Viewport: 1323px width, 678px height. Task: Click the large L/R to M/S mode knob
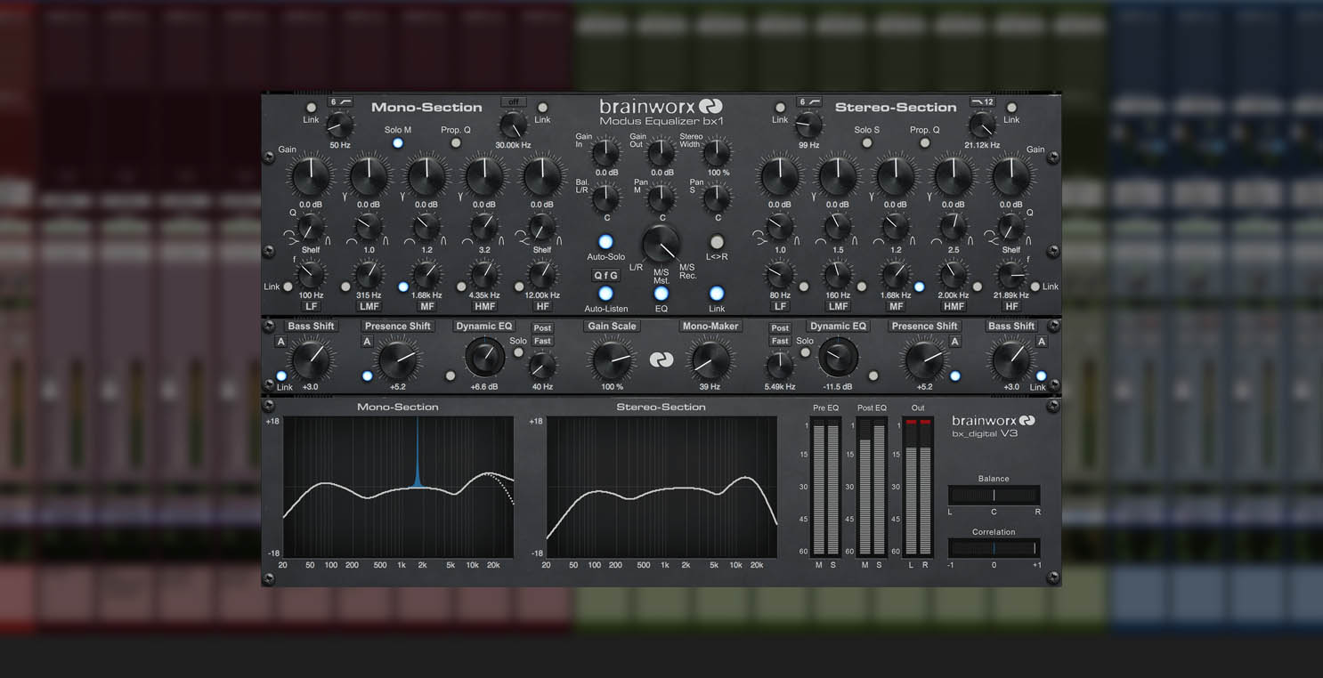click(x=661, y=243)
